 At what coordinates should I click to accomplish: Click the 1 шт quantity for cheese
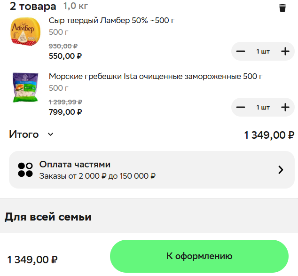click(x=263, y=51)
